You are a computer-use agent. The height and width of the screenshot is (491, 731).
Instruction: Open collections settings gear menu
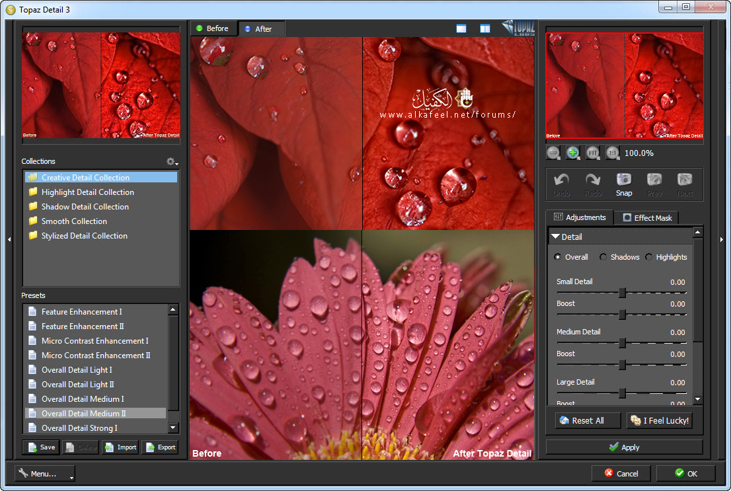tap(172, 162)
